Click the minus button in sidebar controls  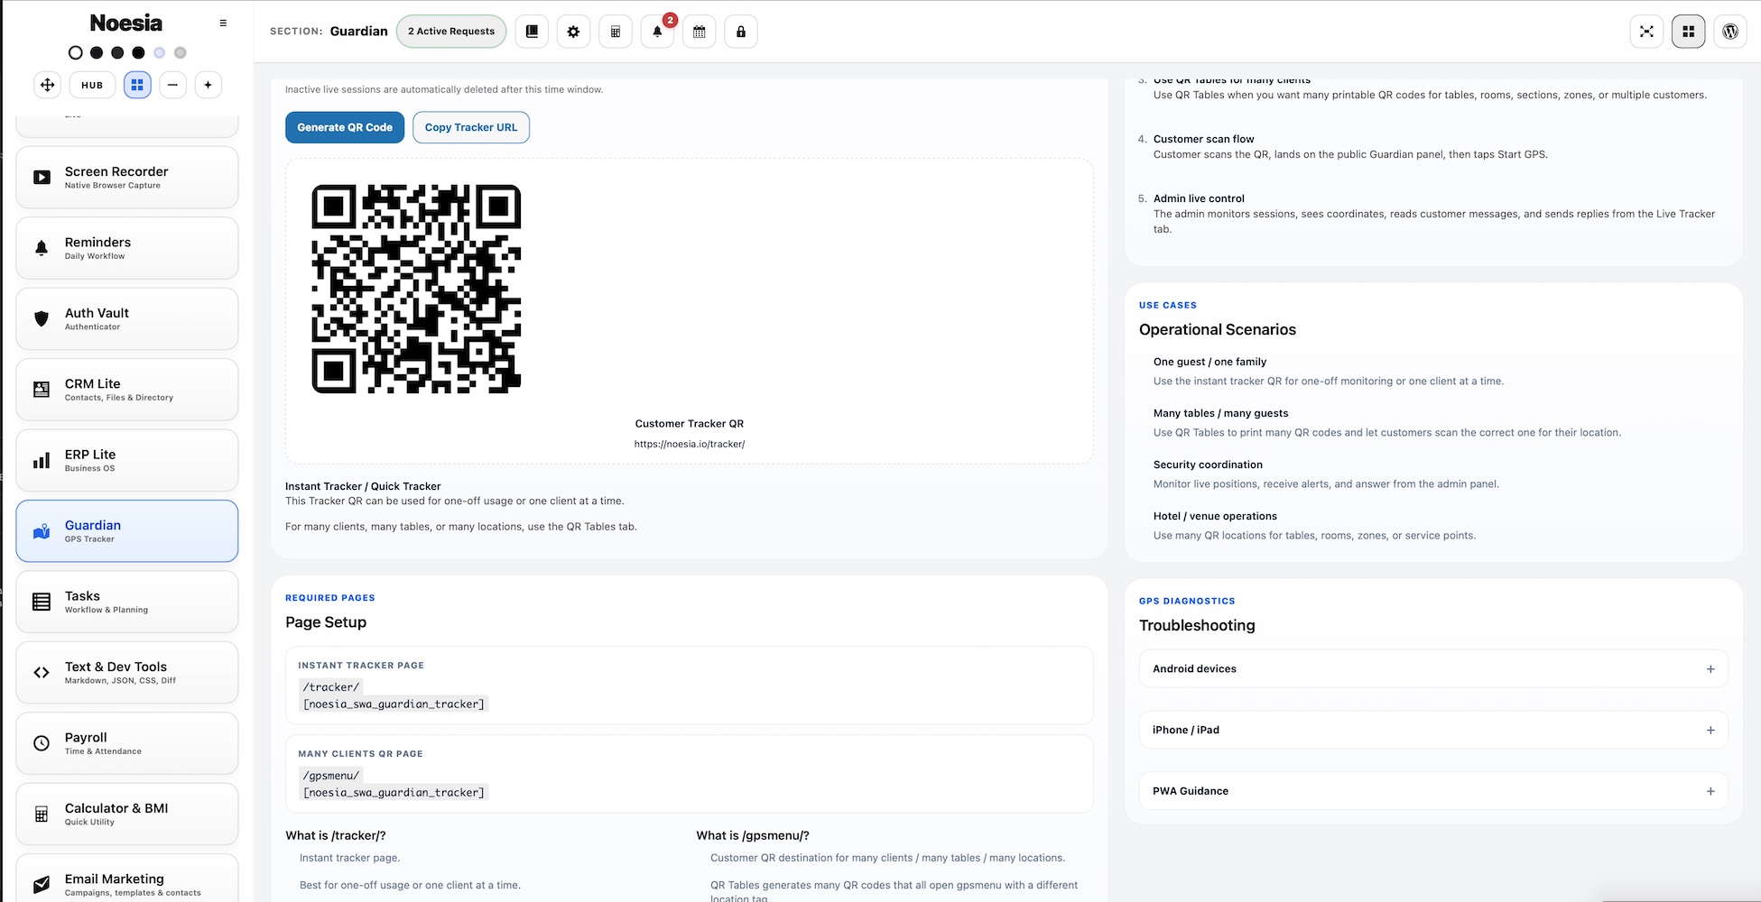click(172, 85)
